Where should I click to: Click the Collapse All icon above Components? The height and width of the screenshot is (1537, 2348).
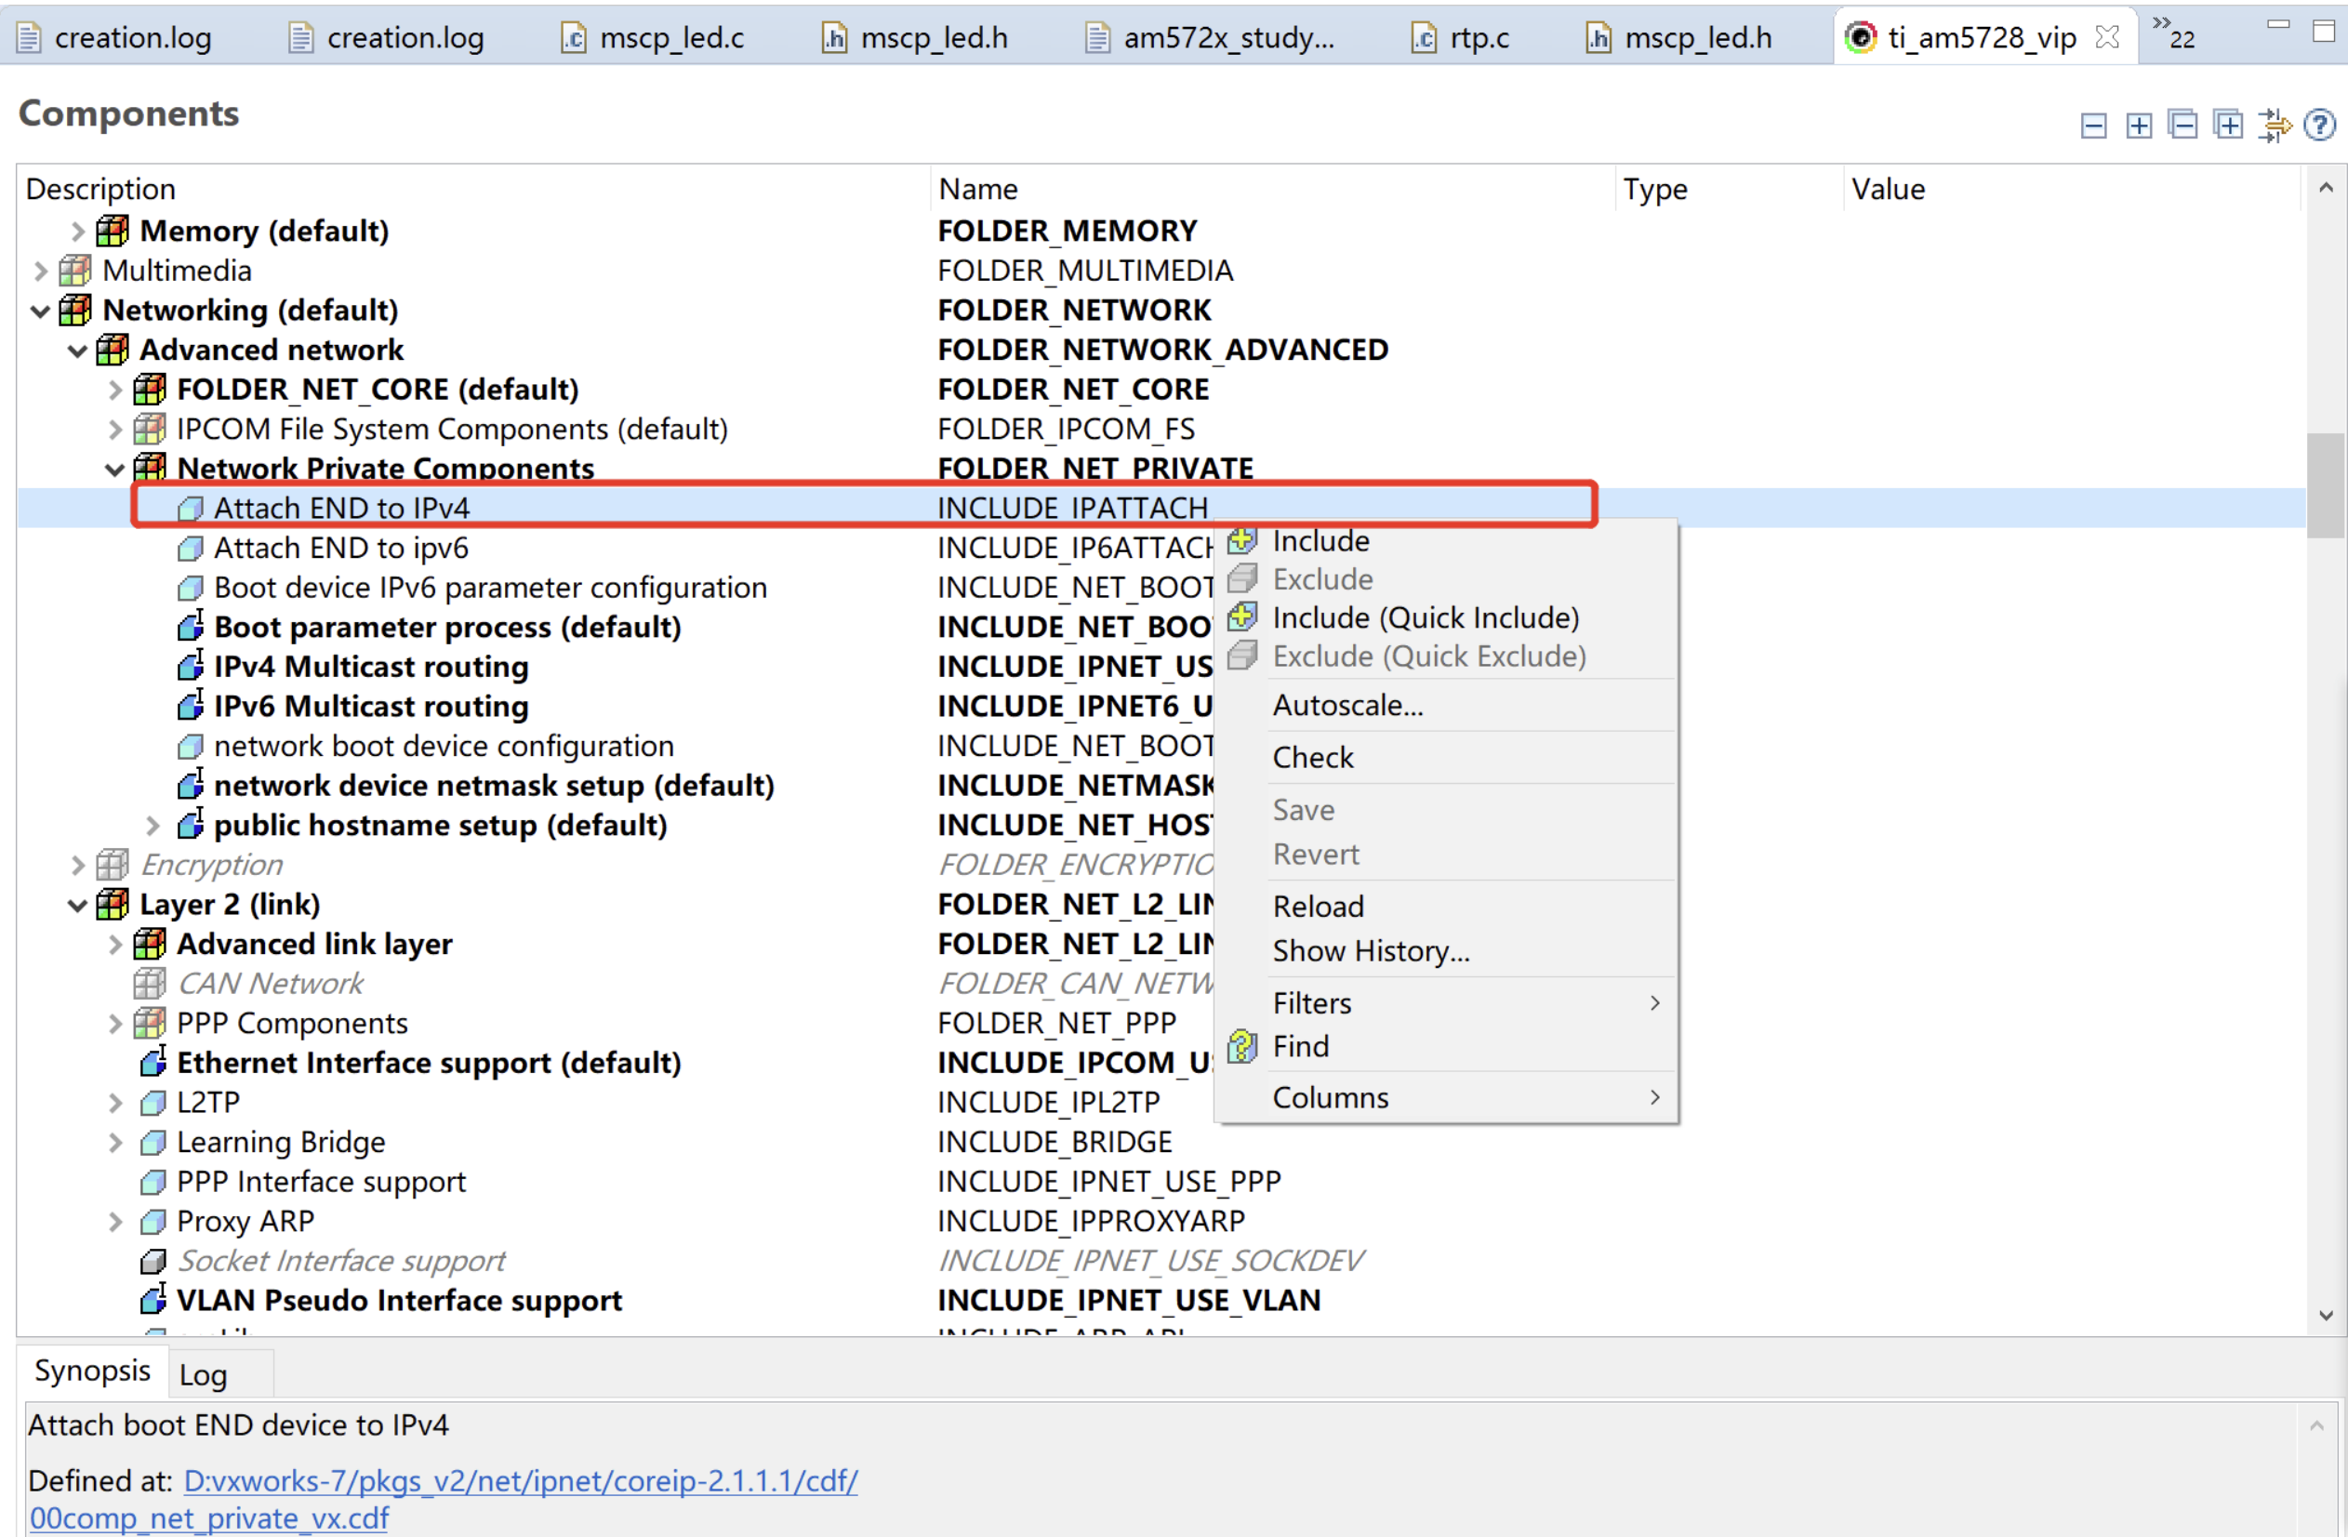(2093, 125)
